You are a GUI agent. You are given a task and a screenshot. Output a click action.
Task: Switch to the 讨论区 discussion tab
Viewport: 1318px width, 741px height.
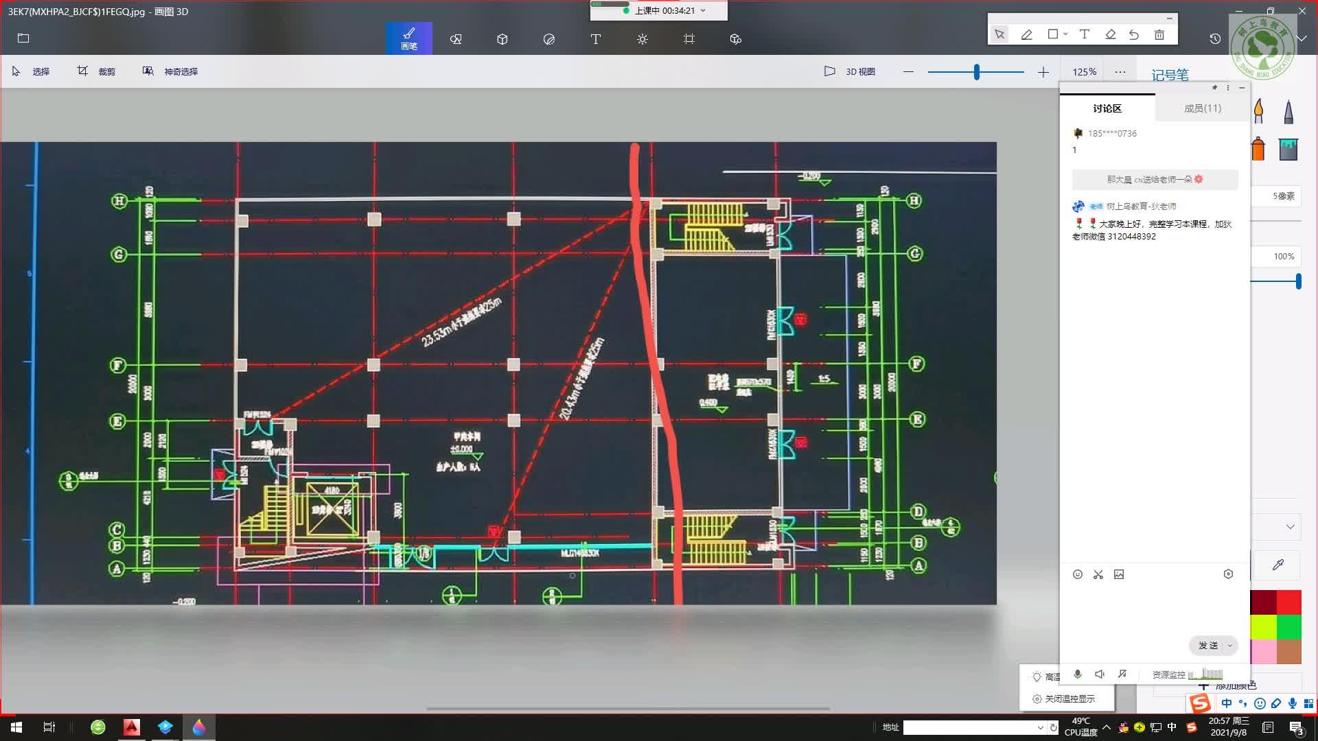coord(1107,108)
